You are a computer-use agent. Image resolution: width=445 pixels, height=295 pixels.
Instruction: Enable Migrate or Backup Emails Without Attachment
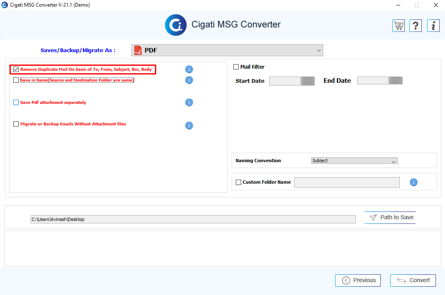(16, 124)
